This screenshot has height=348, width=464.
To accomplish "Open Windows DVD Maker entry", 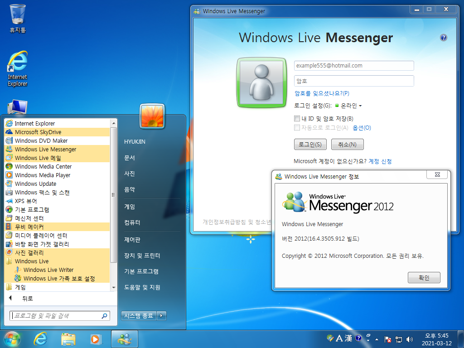I will [x=58, y=140].
